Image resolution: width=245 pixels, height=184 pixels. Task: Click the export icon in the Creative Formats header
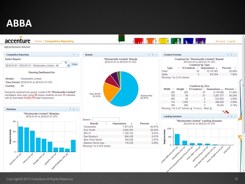[x=231, y=55]
